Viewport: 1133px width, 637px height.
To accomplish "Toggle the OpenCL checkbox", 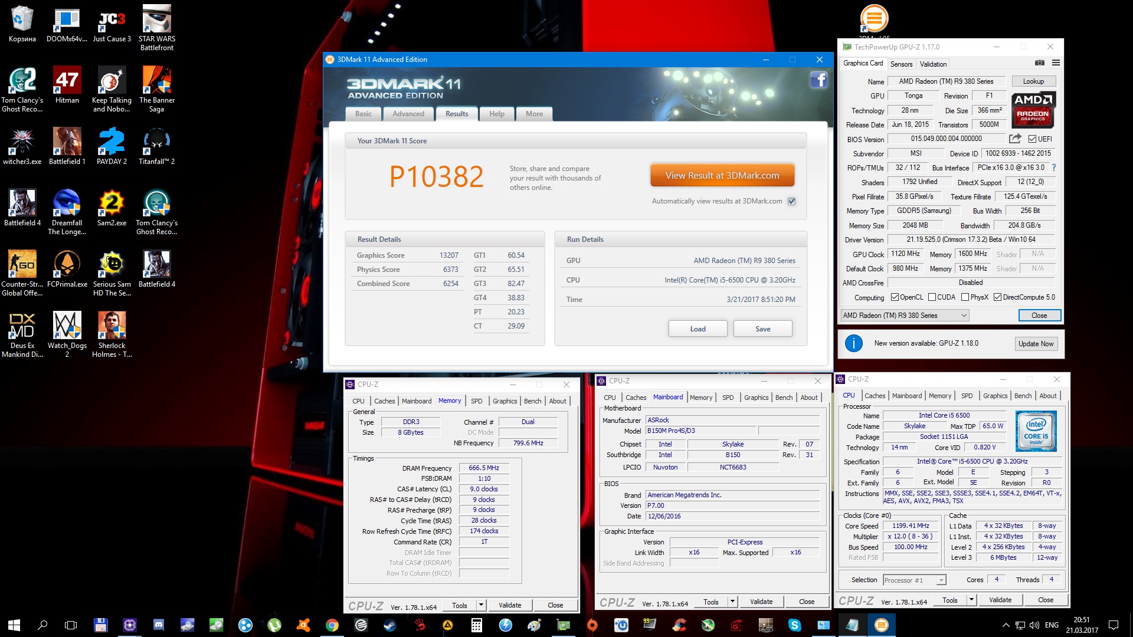I will pyautogui.click(x=895, y=297).
